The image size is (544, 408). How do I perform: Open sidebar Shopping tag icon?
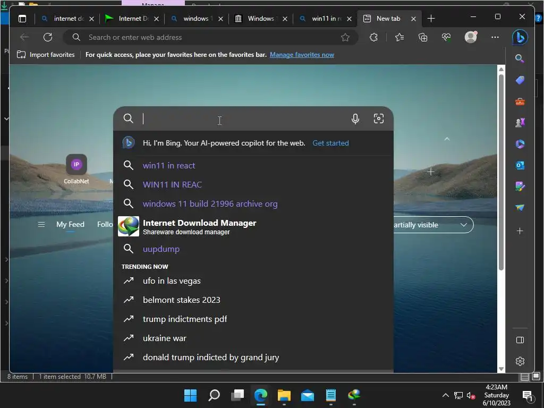(x=520, y=80)
